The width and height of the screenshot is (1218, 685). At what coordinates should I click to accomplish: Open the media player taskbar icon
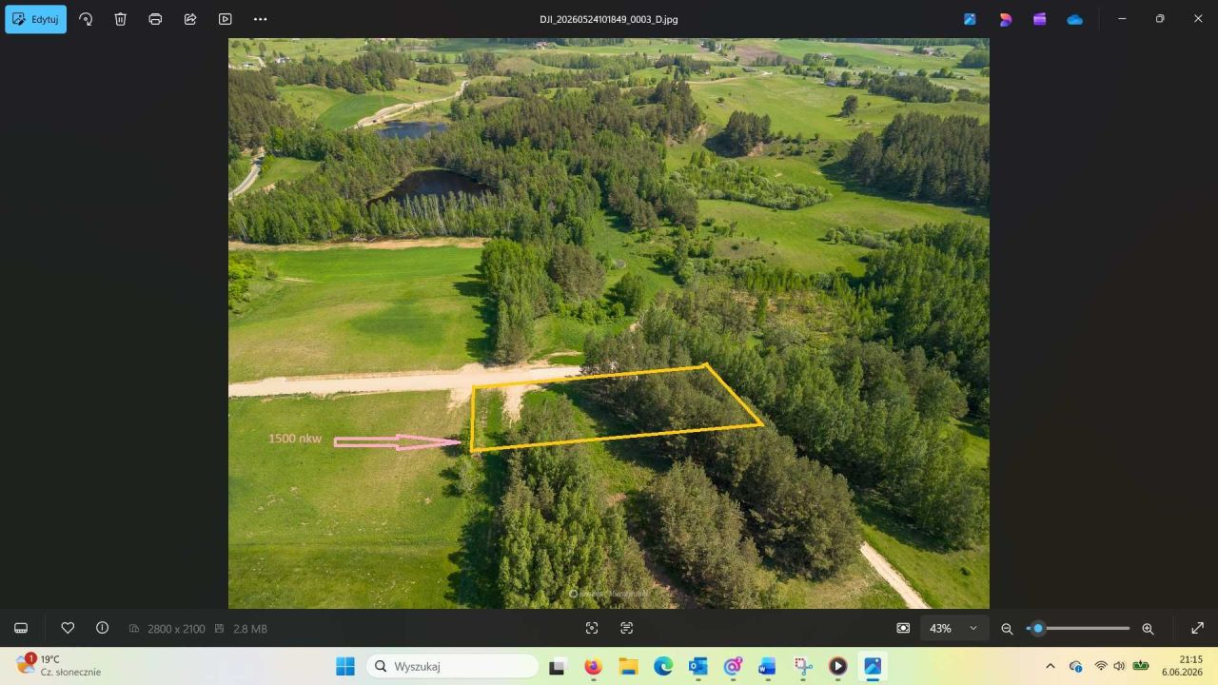point(837,666)
